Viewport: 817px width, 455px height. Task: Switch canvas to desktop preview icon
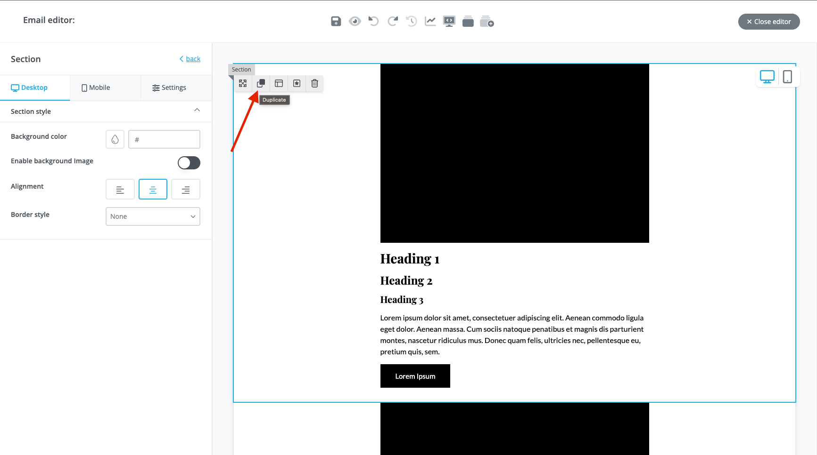point(767,77)
